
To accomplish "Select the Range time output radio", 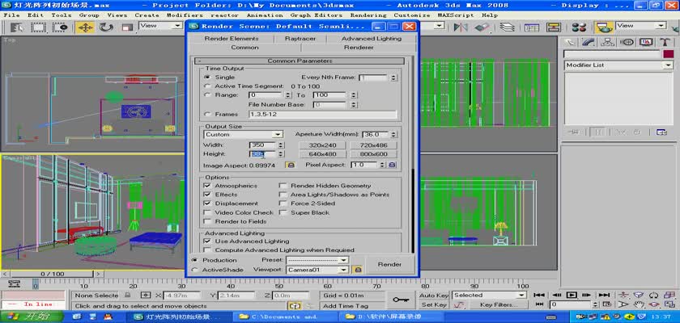I will pyautogui.click(x=207, y=94).
